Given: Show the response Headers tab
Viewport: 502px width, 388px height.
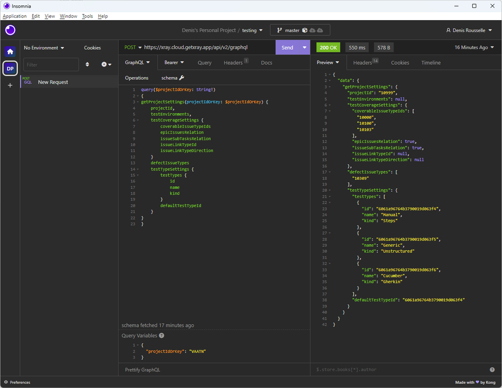Looking at the screenshot, I should pyautogui.click(x=366, y=63).
